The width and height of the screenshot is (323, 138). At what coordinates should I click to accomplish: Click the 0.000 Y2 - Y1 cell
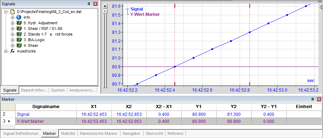coord(269,121)
